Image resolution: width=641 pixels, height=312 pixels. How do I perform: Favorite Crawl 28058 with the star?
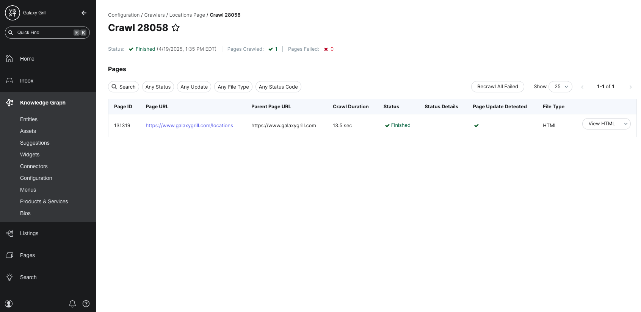[176, 28]
